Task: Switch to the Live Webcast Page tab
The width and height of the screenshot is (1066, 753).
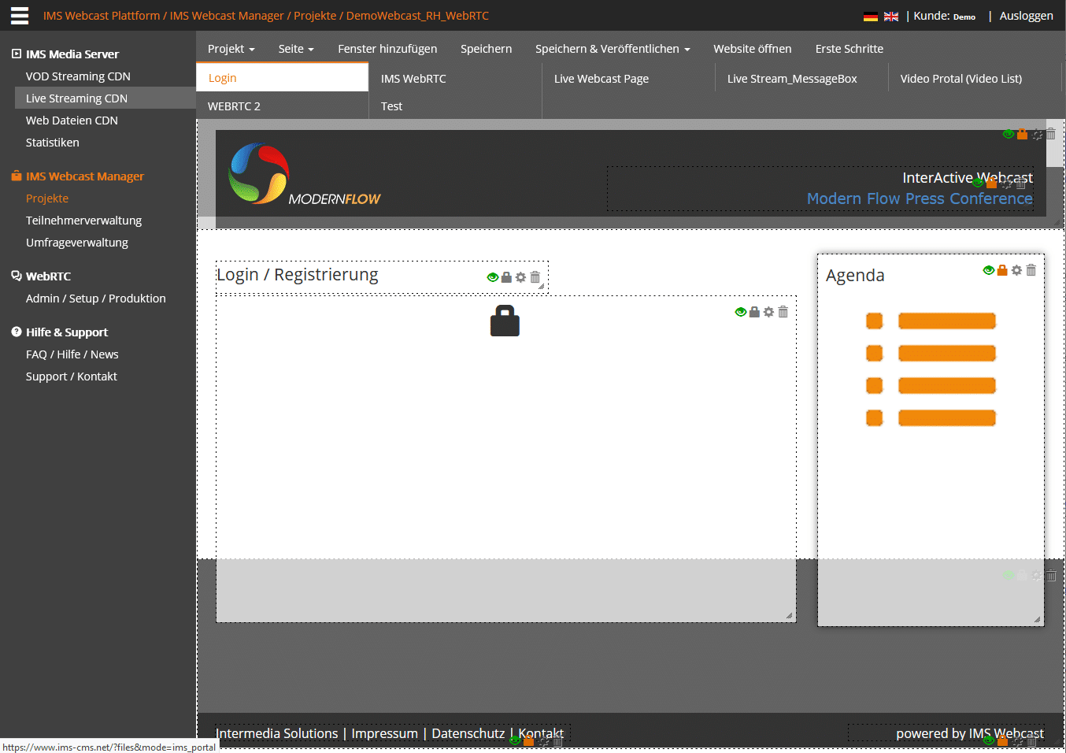Action: point(601,79)
